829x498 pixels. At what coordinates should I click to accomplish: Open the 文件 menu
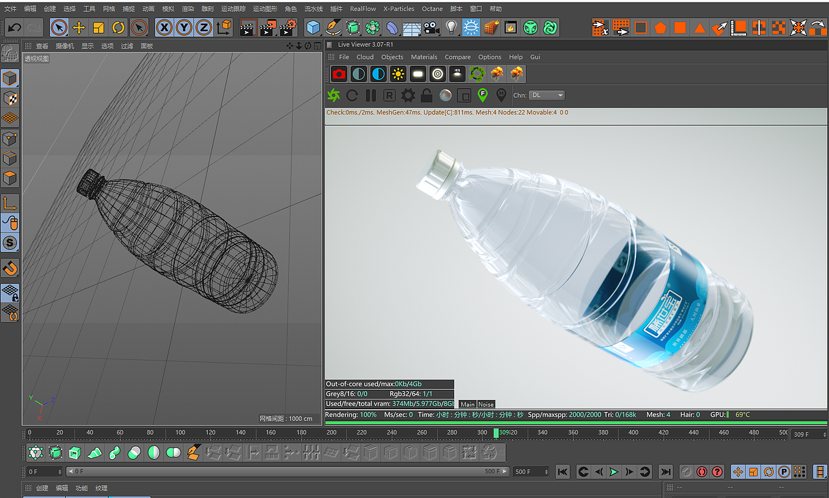pyautogui.click(x=10, y=9)
